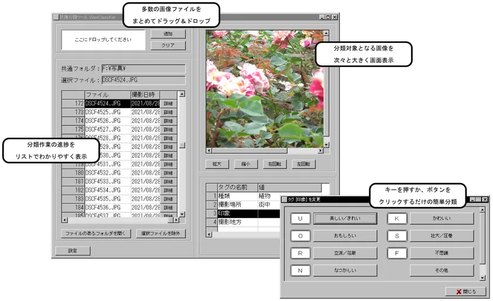Shrink the image with the 縮小 button
This screenshot has width=493, height=301.
246,164
